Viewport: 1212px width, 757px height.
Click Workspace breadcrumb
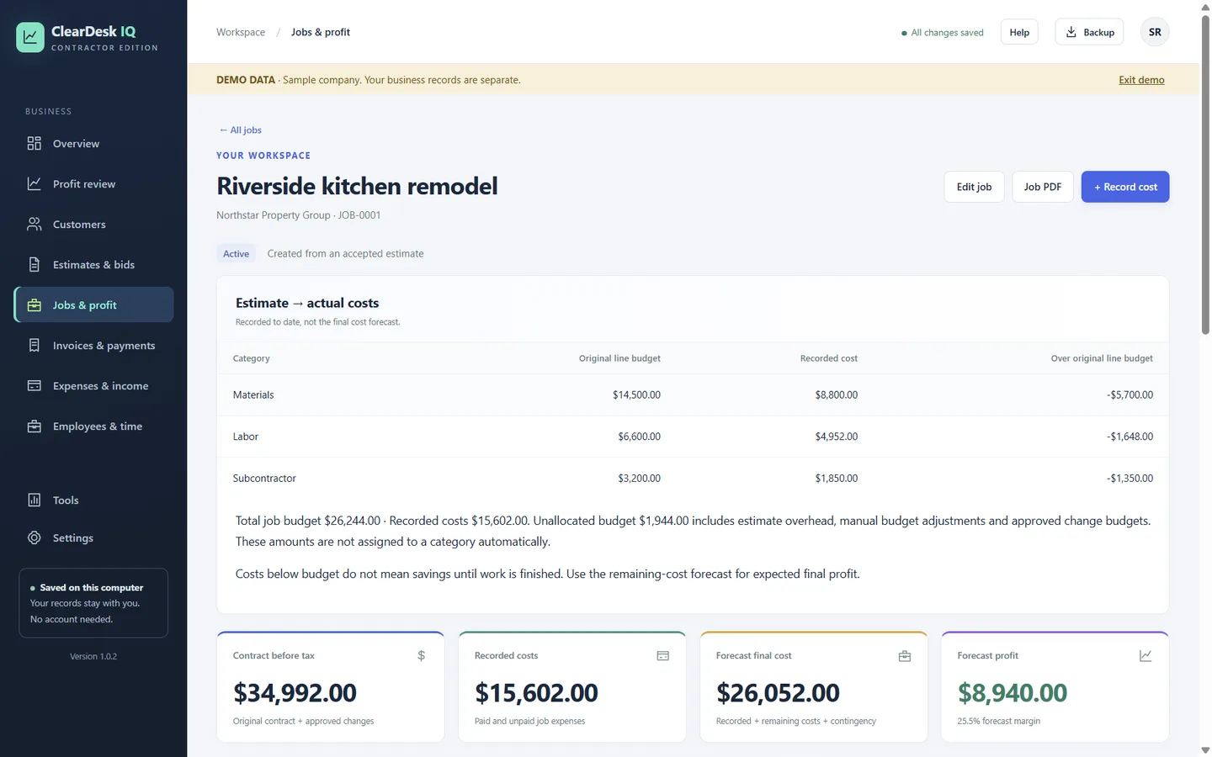coord(241,32)
